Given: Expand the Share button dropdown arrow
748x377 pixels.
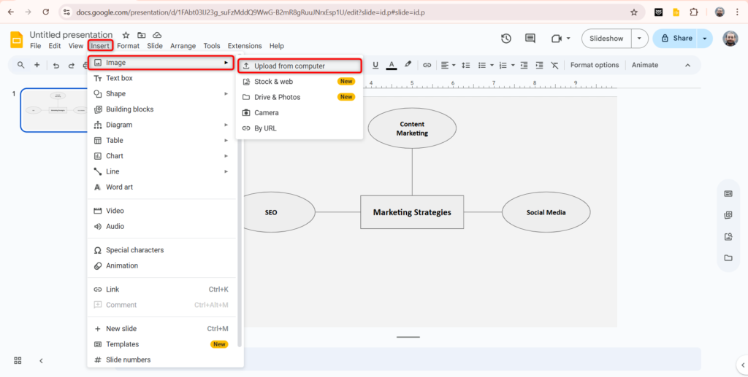Looking at the screenshot, I should pos(705,39).
